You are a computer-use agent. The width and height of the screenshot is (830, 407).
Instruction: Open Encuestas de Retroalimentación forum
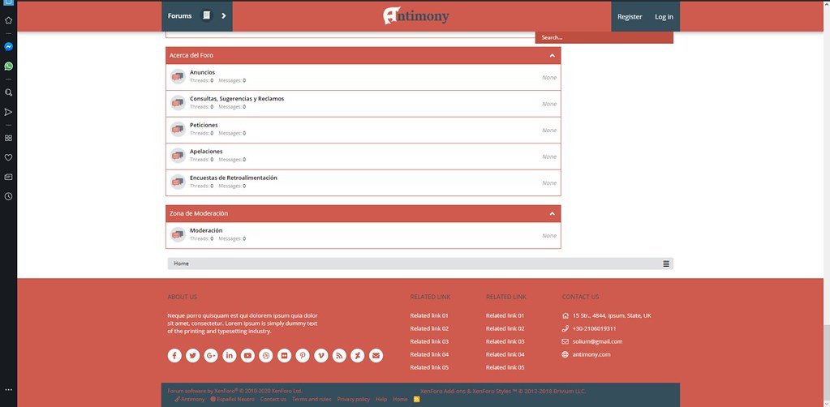click(x=234, y=178)
